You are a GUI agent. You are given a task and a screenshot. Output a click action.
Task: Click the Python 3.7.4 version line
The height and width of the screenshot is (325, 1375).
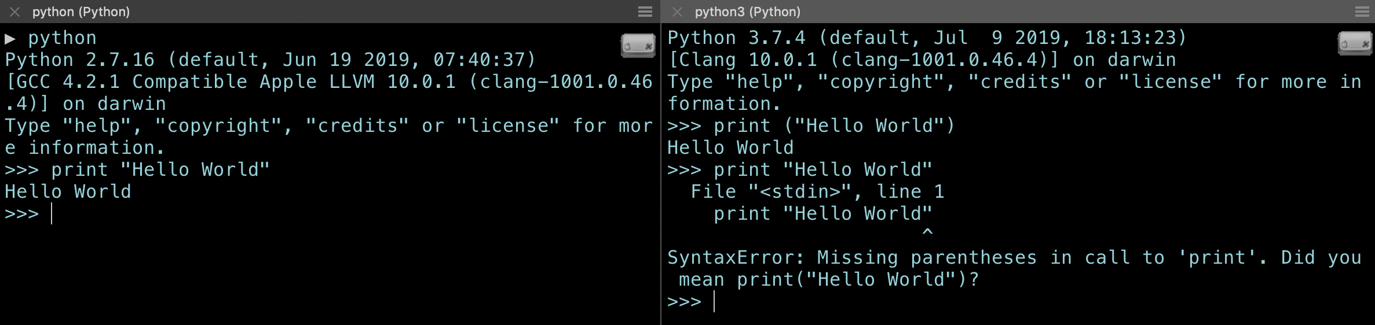(x=927, y=38)
